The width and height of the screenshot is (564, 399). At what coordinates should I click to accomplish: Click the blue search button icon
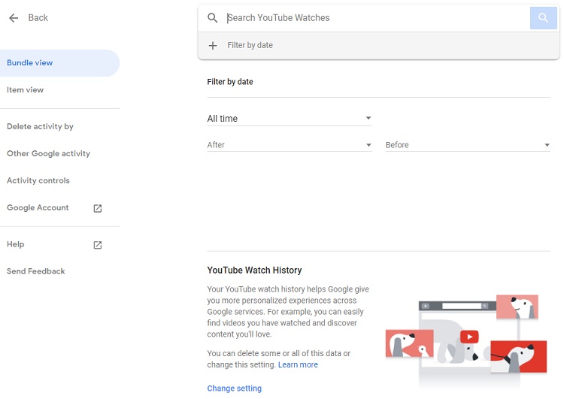543,18
